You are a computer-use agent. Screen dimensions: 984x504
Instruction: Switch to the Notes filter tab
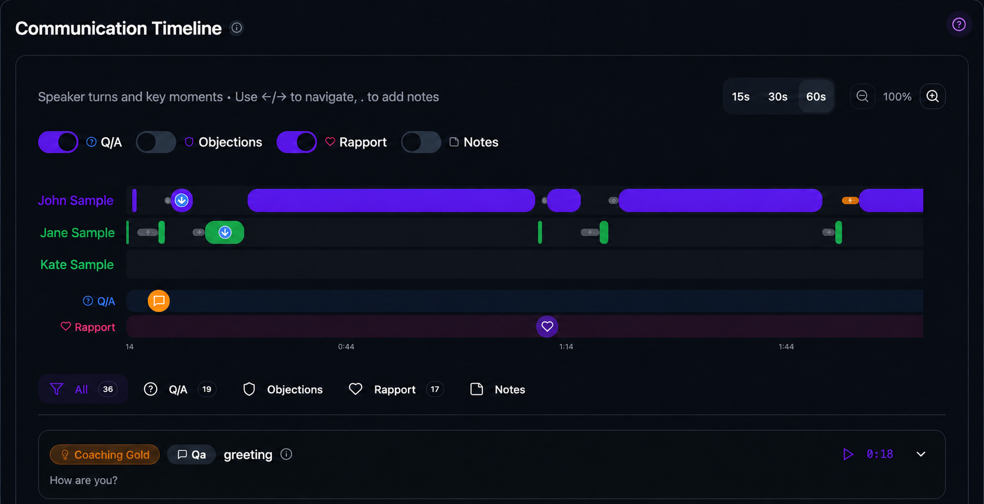(497, 389)
